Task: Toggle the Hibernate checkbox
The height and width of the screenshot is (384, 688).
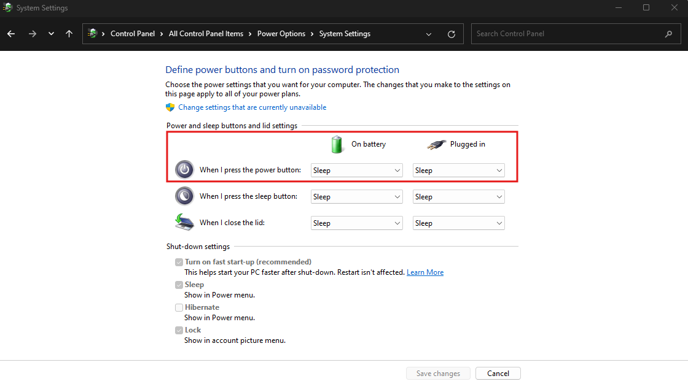Action: click(179, 307)
